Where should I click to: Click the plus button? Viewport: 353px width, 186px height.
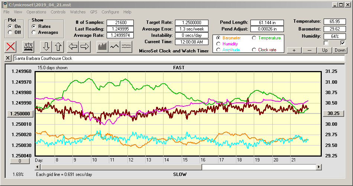click(x=294, y=50)
